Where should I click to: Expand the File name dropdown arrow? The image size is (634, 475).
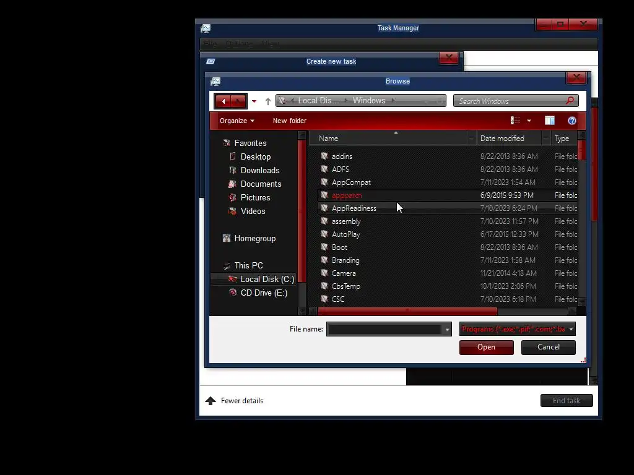pyautogui.click(x=447, y=330)
